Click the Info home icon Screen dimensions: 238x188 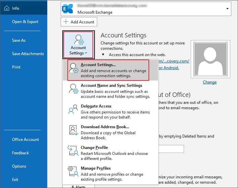pos(6,8)
